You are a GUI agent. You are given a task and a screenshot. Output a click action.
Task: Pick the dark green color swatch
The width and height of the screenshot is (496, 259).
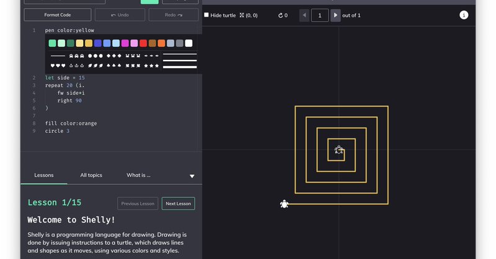(71, 43)
